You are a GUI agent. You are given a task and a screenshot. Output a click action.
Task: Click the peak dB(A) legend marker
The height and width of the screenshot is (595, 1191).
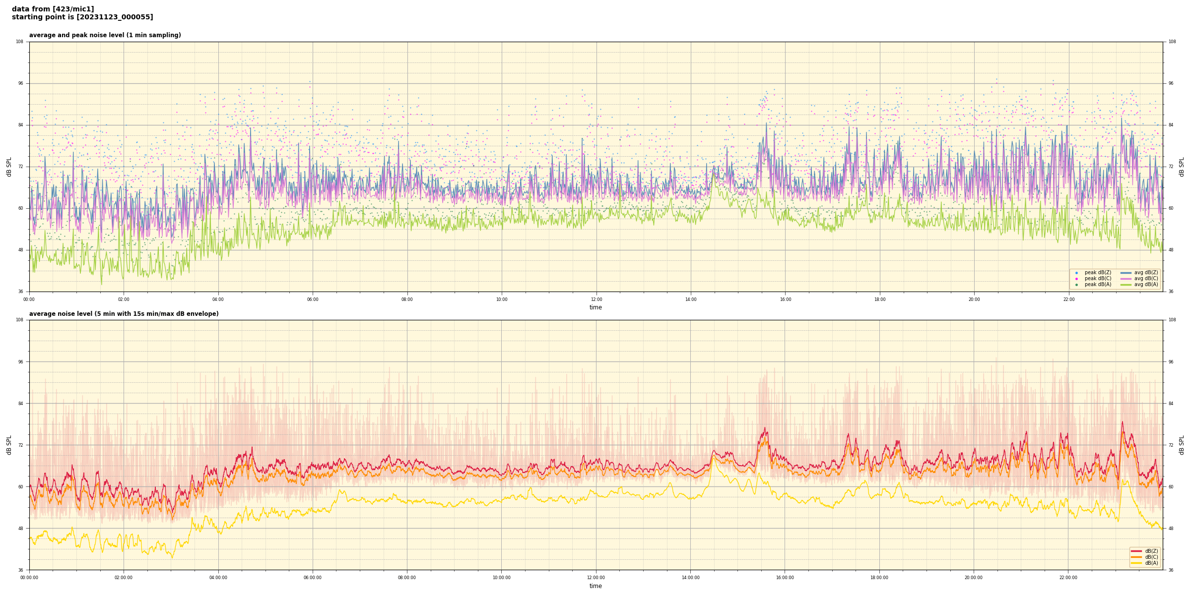click(1076, 285)
